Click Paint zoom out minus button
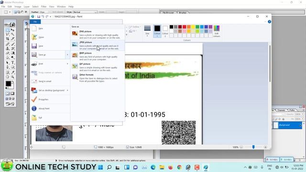 pos(241,147)
